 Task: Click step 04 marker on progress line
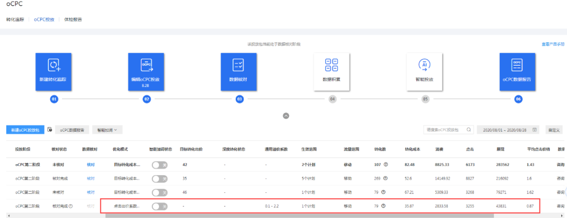pyautogui.click(x=332, y=99)
